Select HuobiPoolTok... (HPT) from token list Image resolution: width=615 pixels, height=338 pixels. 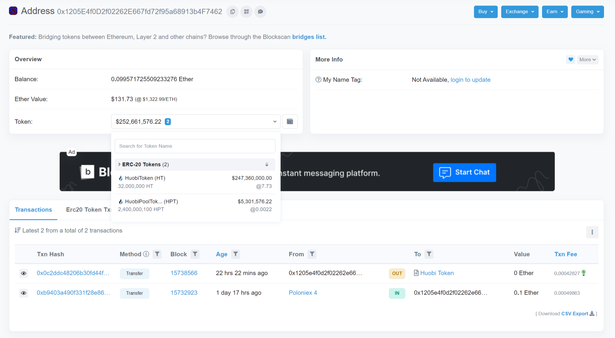[x=195, y=205]
